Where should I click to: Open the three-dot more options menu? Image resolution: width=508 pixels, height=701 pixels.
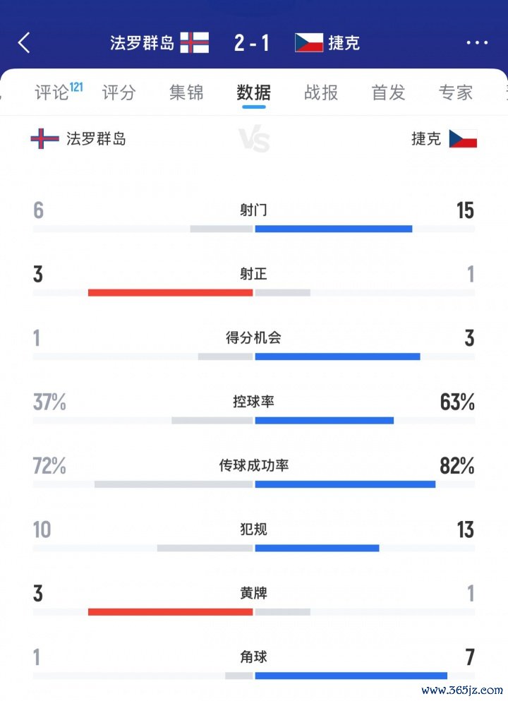tap(477, 43)
